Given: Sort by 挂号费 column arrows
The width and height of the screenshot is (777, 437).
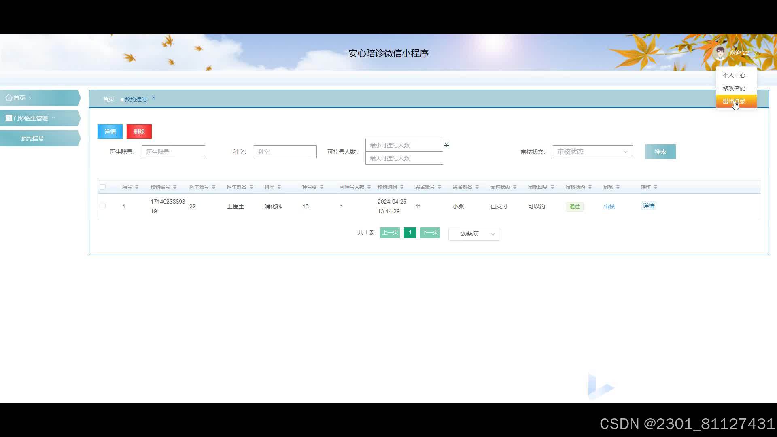Looking at the screenshot, I should coord(322,187).
